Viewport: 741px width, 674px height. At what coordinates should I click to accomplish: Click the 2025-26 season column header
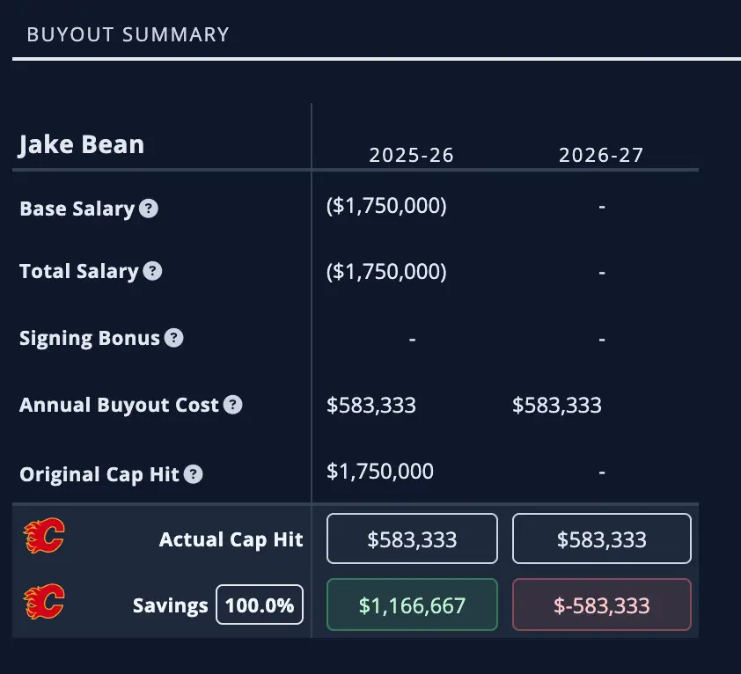tap(412, 156)
